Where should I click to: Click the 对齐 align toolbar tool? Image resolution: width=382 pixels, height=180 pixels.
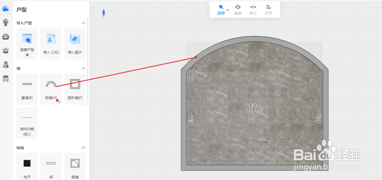click(269, 10)
